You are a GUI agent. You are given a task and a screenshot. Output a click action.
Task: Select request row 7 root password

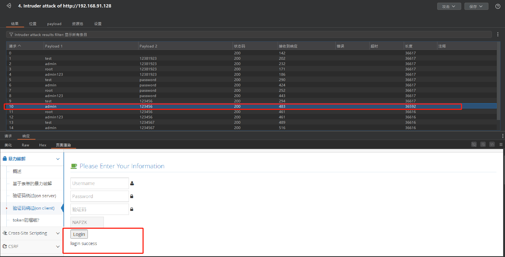(x=251, y=90)
